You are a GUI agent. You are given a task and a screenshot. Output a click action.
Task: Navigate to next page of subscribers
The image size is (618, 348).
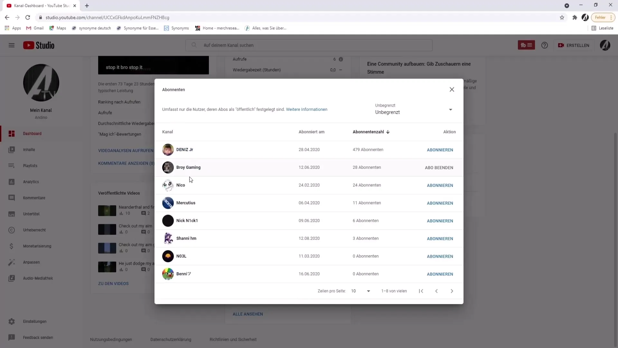pyautogui.click(x=452, y=291)
